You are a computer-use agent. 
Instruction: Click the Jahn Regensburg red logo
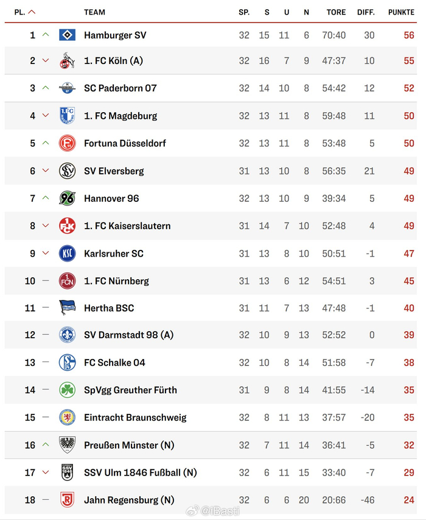(67, 500)
